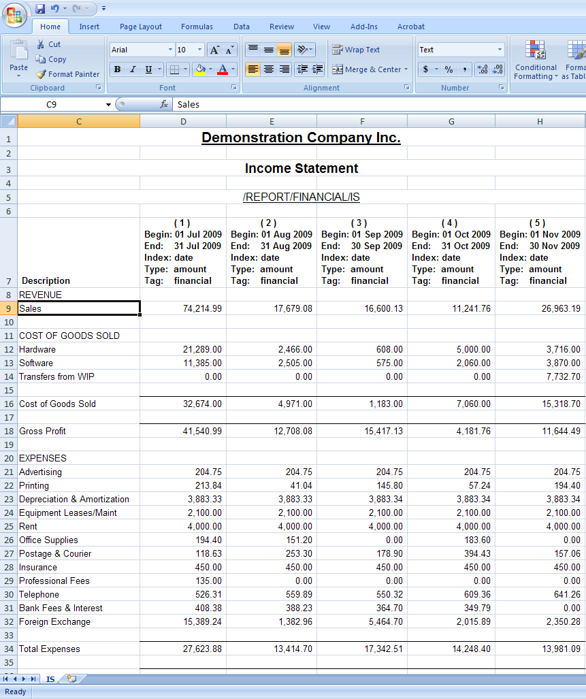Toggle Wrap Text for the cell

pyautogui.click(x=356, y=50)
